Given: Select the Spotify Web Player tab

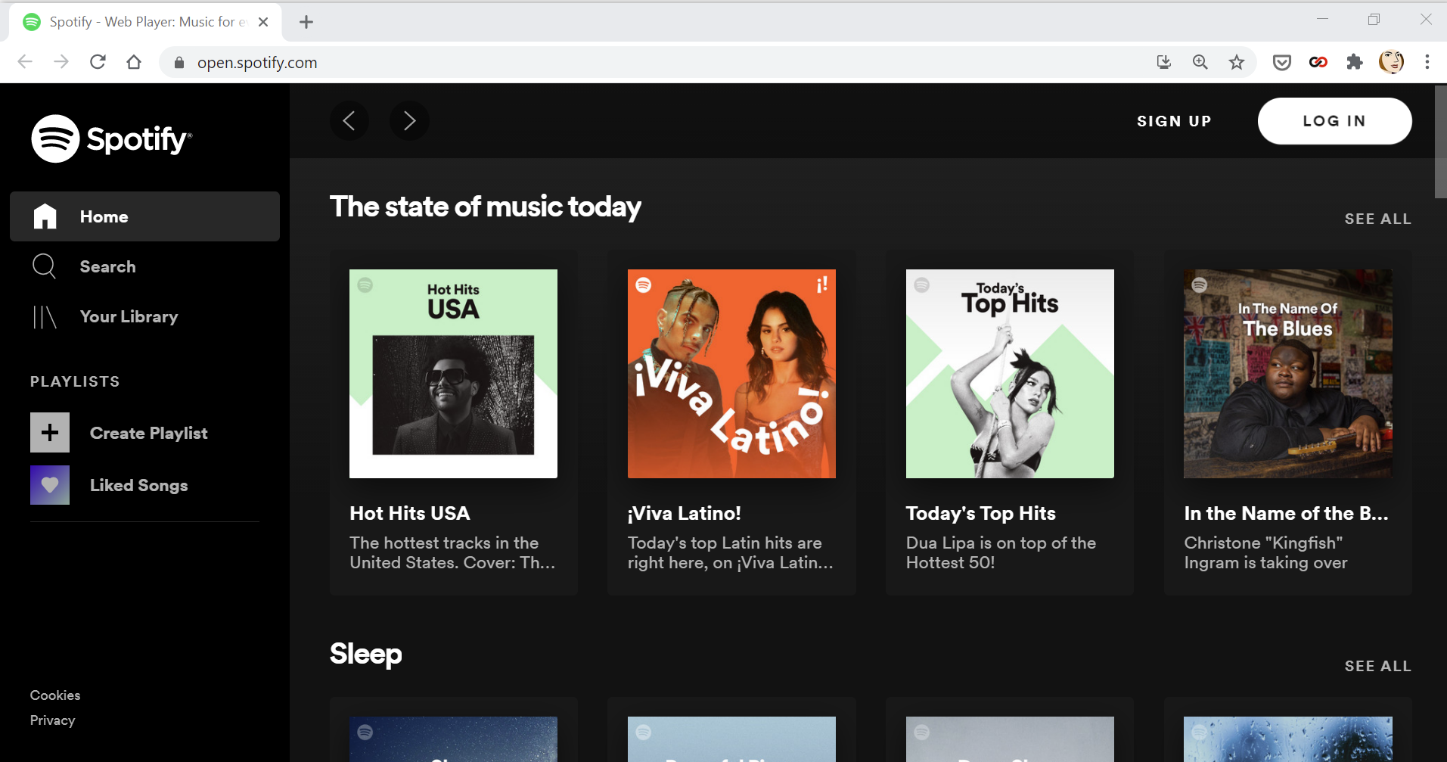Looking at the screenshot, I should 145,22.
